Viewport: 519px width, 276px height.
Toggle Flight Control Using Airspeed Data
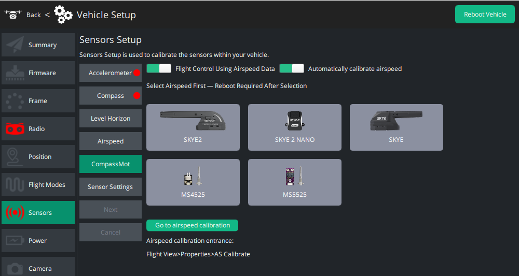point(159,69)
